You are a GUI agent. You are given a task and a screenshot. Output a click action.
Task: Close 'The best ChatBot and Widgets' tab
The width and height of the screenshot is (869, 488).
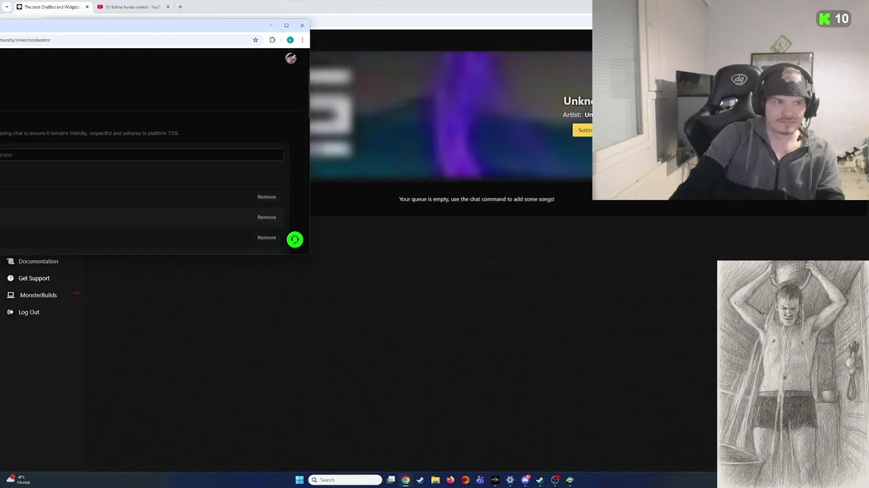(87, 7)
